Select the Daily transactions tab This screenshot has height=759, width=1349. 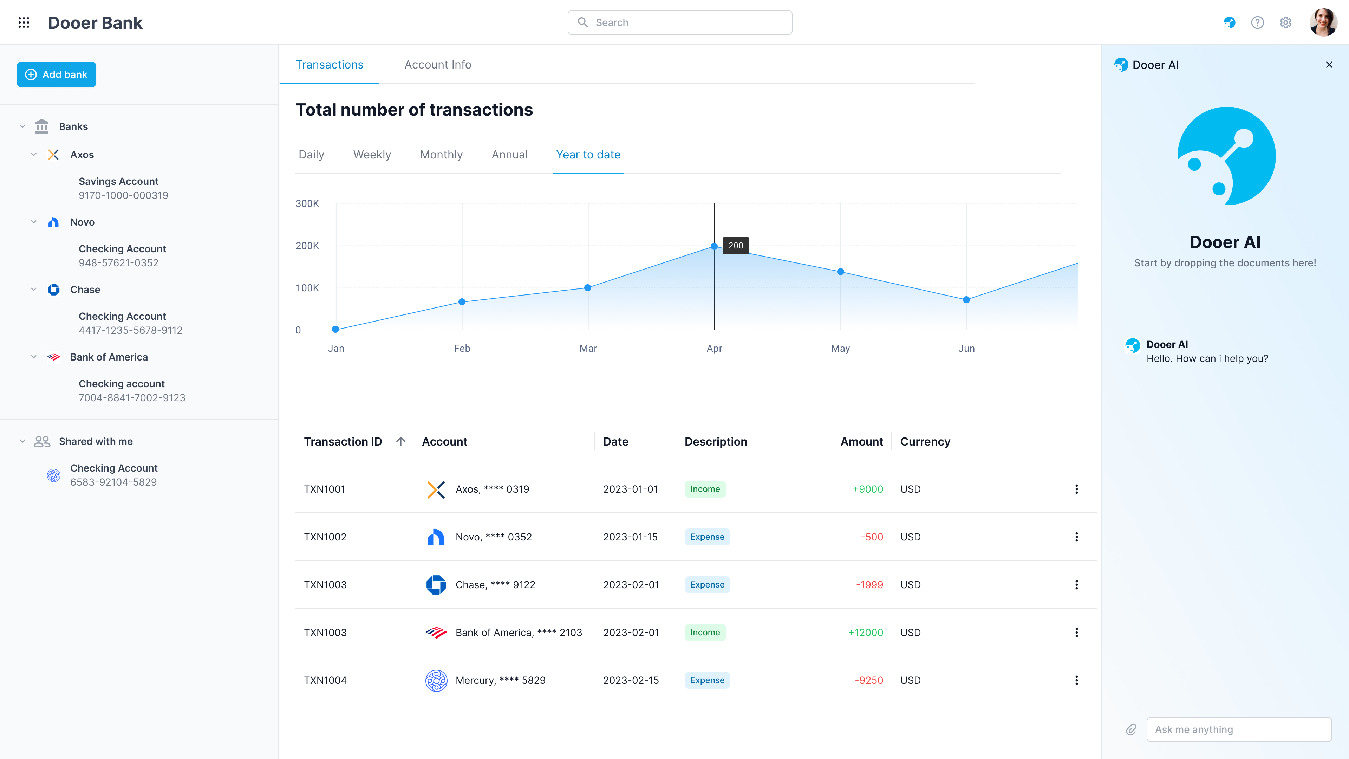[311, 154]
